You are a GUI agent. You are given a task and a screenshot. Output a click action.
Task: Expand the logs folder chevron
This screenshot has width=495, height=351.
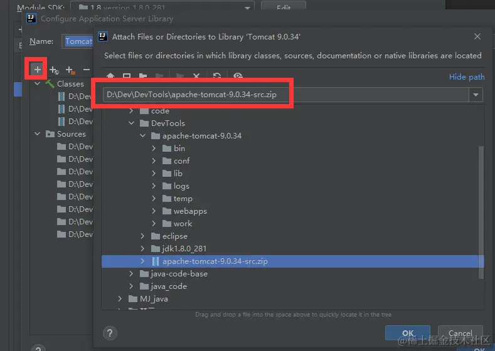tap(154, 186)
